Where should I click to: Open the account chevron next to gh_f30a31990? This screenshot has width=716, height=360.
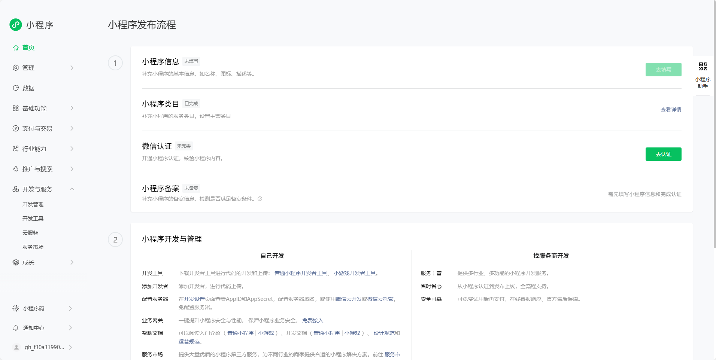coord(70,347)
